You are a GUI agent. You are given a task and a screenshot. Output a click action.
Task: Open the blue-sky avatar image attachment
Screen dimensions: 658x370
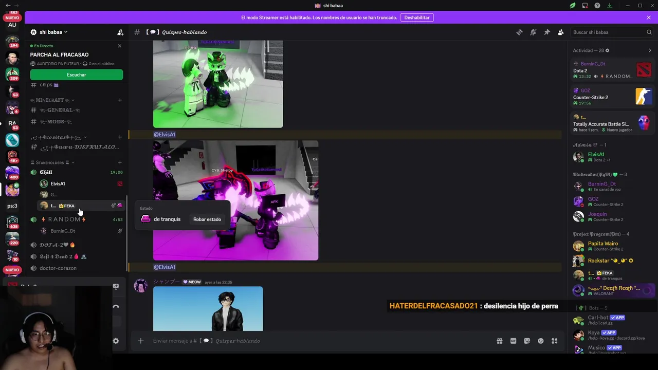[208, 309]
